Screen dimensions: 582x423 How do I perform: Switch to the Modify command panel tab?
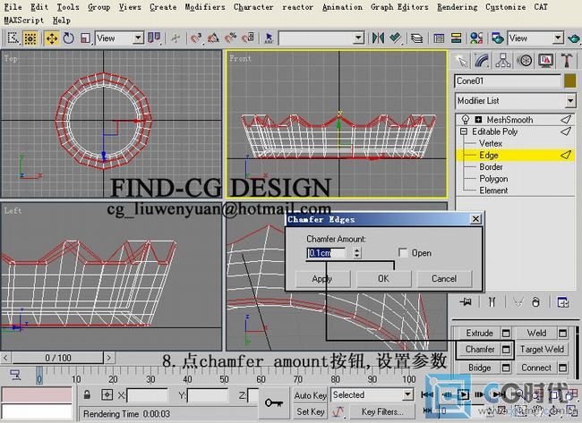click(x=482, y=61)
